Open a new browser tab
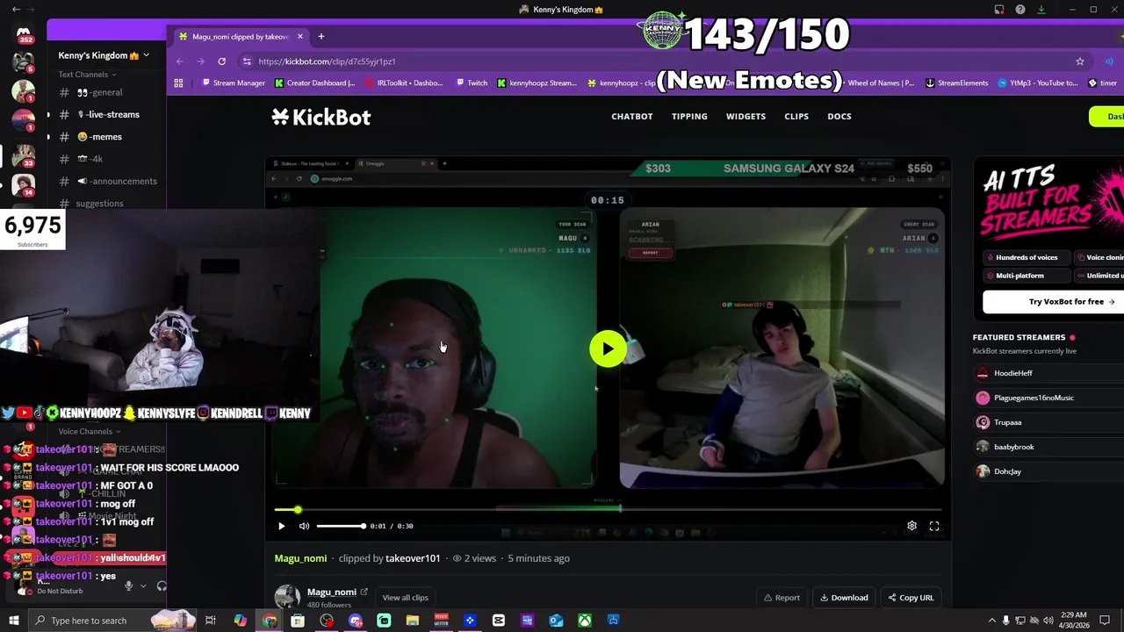Image resolution: width=1124 pixels, height=632 pixels. tap(321, 37)
